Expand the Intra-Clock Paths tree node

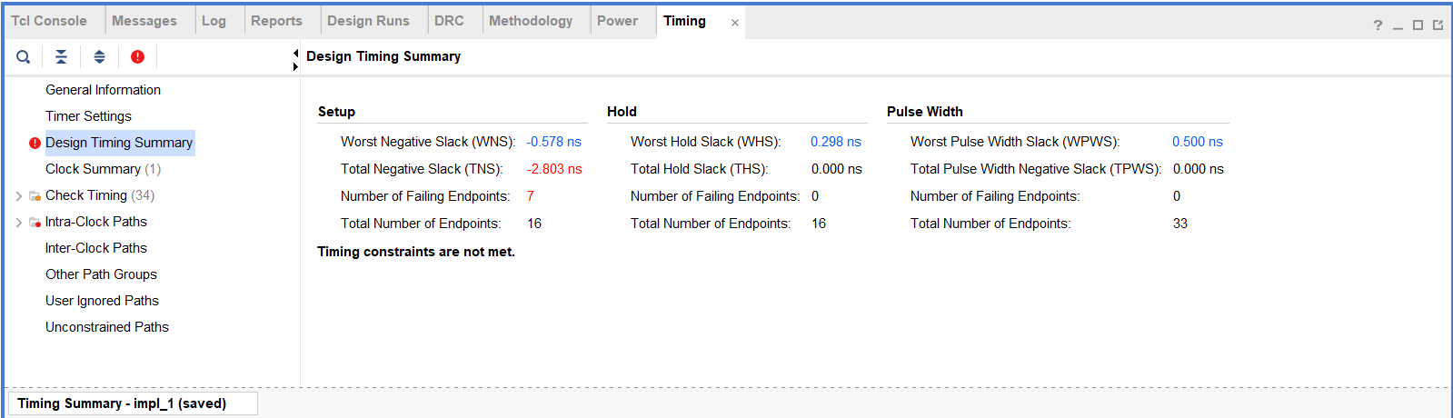click(x=19, y=222)
